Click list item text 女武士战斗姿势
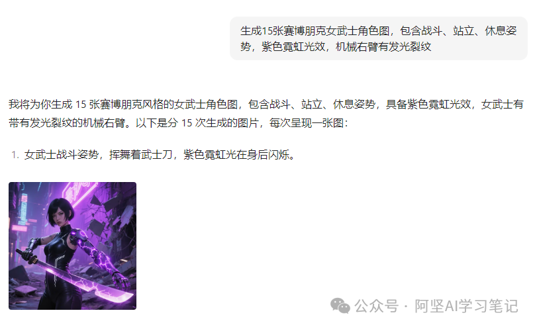The width and height of the screenshot is (535, 327). point(160,155)
